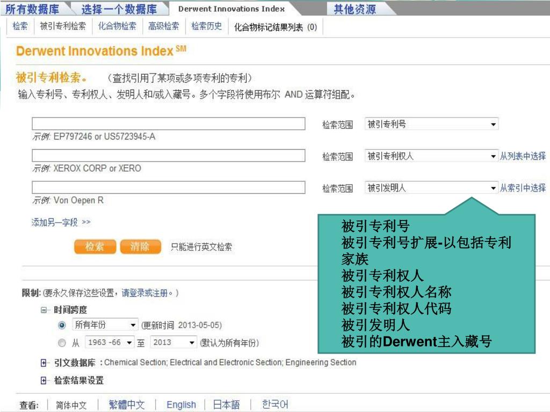Switch to 选择一个数据库 tab
Screen dimensions: 550x412
coord(119,9)
